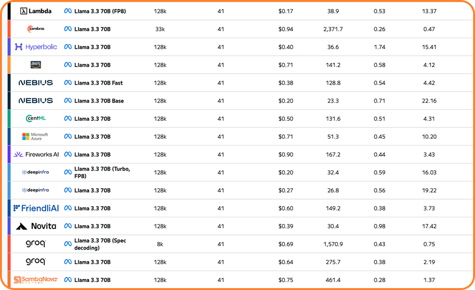Open Llama 3.3 70B (Spec decoding) link
Image resolution: width=475 pixels, height=290 pixels.
tap(100, 244)
